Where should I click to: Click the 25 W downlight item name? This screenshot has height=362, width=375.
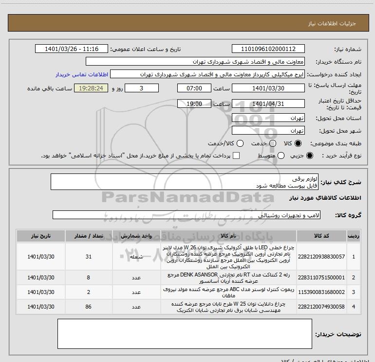pyautogui.click(x=228, y=307)
